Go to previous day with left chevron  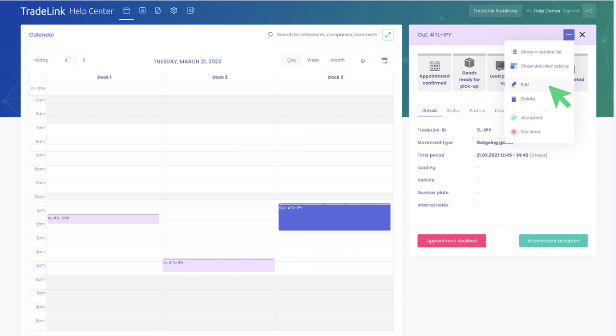tap(66, 60)
